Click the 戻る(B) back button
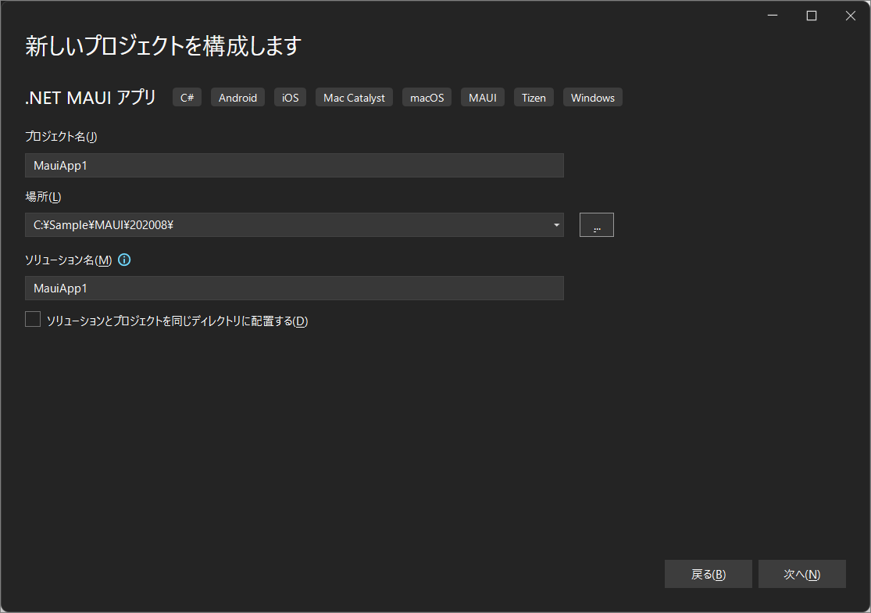The image size is (871, 613). (x=709, y=574)
